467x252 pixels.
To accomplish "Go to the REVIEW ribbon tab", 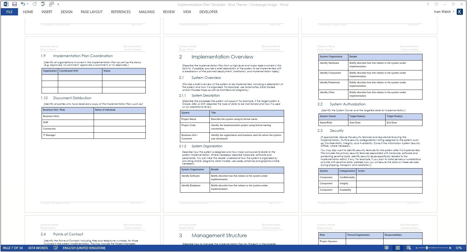I will pos(169,12).
